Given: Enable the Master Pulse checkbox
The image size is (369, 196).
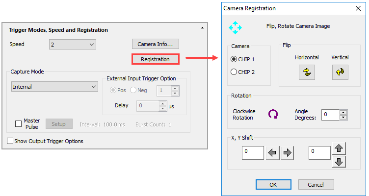Looking at the screenshot, I should tap(20, 123).
